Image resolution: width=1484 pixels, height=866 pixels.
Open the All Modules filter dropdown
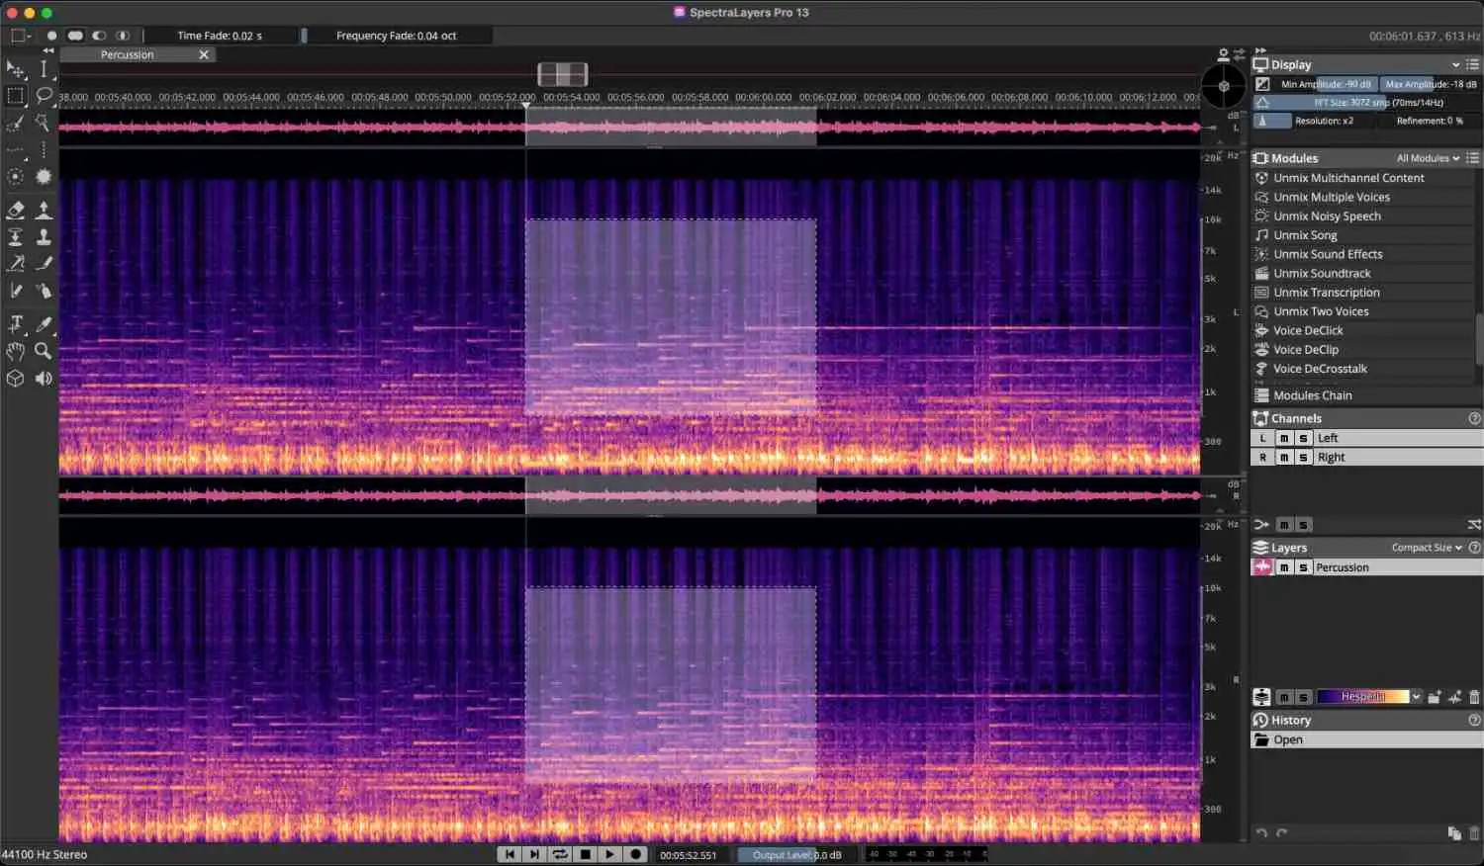tap(1428, 158)
